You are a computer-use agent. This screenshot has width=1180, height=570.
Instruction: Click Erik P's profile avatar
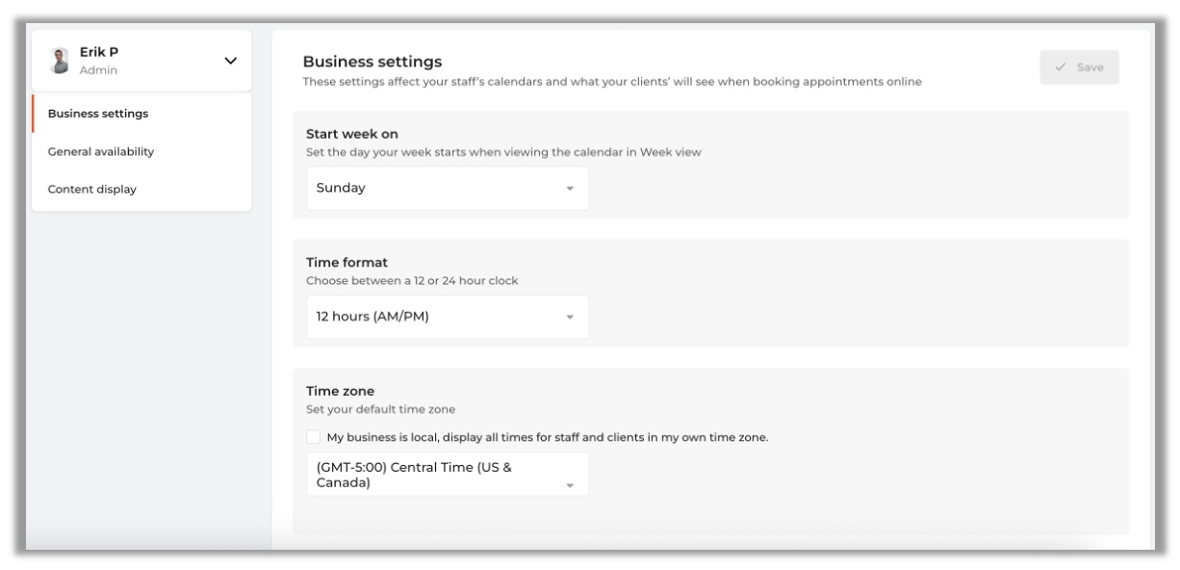(61, 61)
